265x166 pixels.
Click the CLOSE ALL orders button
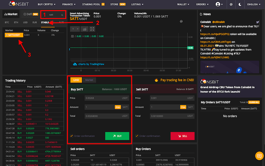click(254, 102)
